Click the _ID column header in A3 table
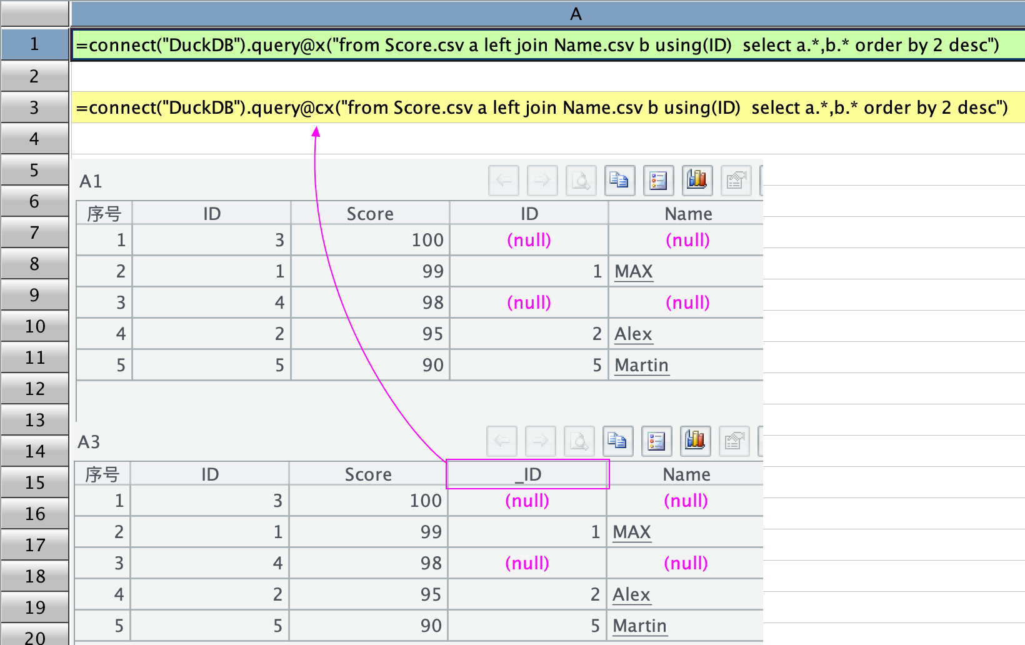This screenshot has width=1025, height=645. point(527,474)
